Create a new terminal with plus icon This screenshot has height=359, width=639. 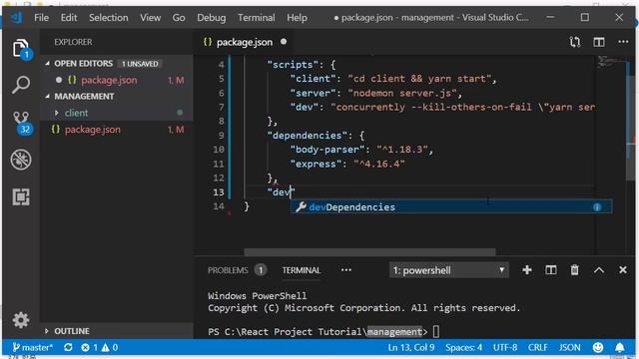pyautogui.click(x=526, y=270)
